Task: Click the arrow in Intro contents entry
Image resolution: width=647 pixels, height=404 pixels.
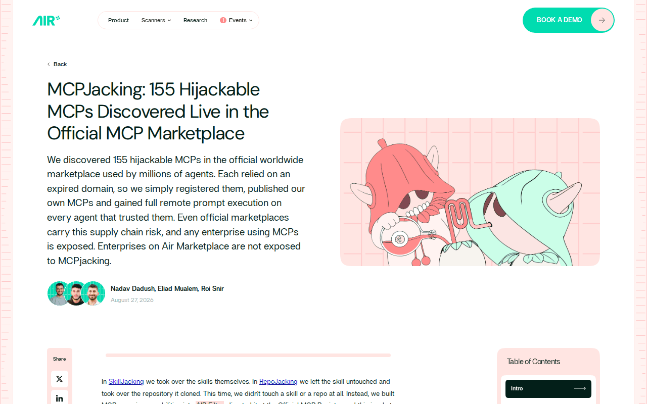Action: pyautogui.click(x=580, y=388)
